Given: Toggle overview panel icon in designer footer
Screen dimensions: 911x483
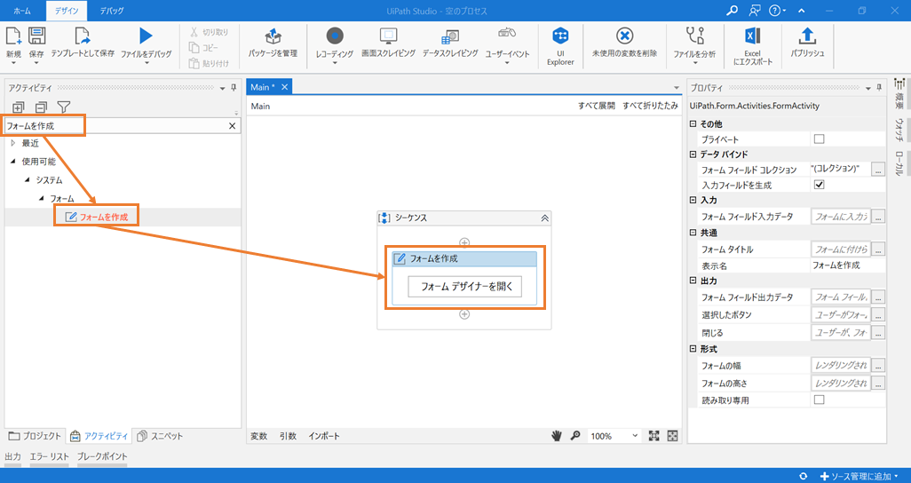Looking at the screenshot, I should (x=673, y=436).
